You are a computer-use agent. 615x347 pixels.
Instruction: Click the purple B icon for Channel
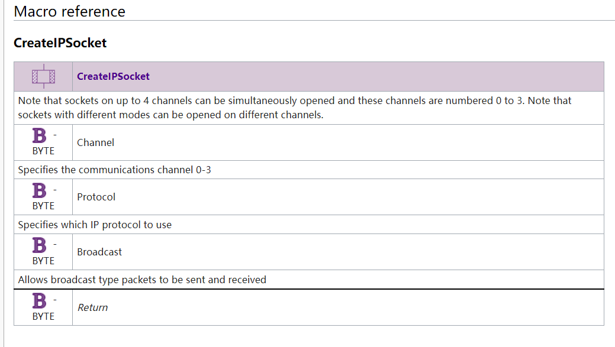tap(39, 136)
